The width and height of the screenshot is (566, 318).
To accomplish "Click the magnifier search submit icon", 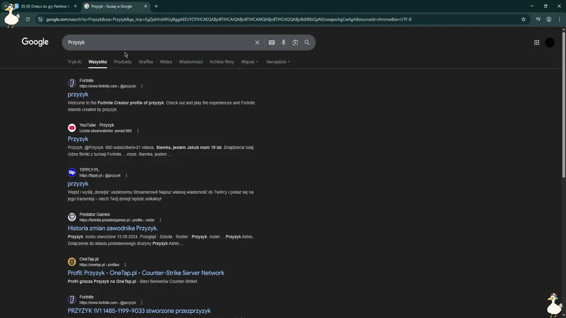I will click(307, 42).
